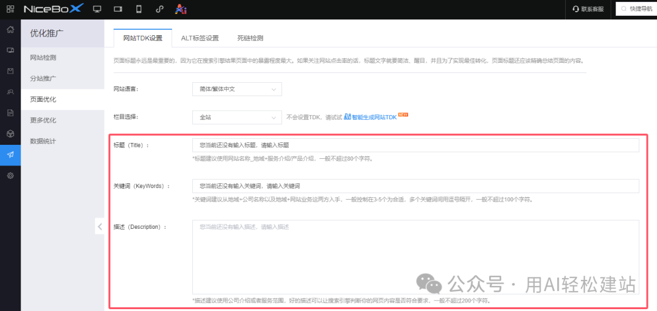
Task: Open the document icon in left rail
Action: [x=10, y=113]
